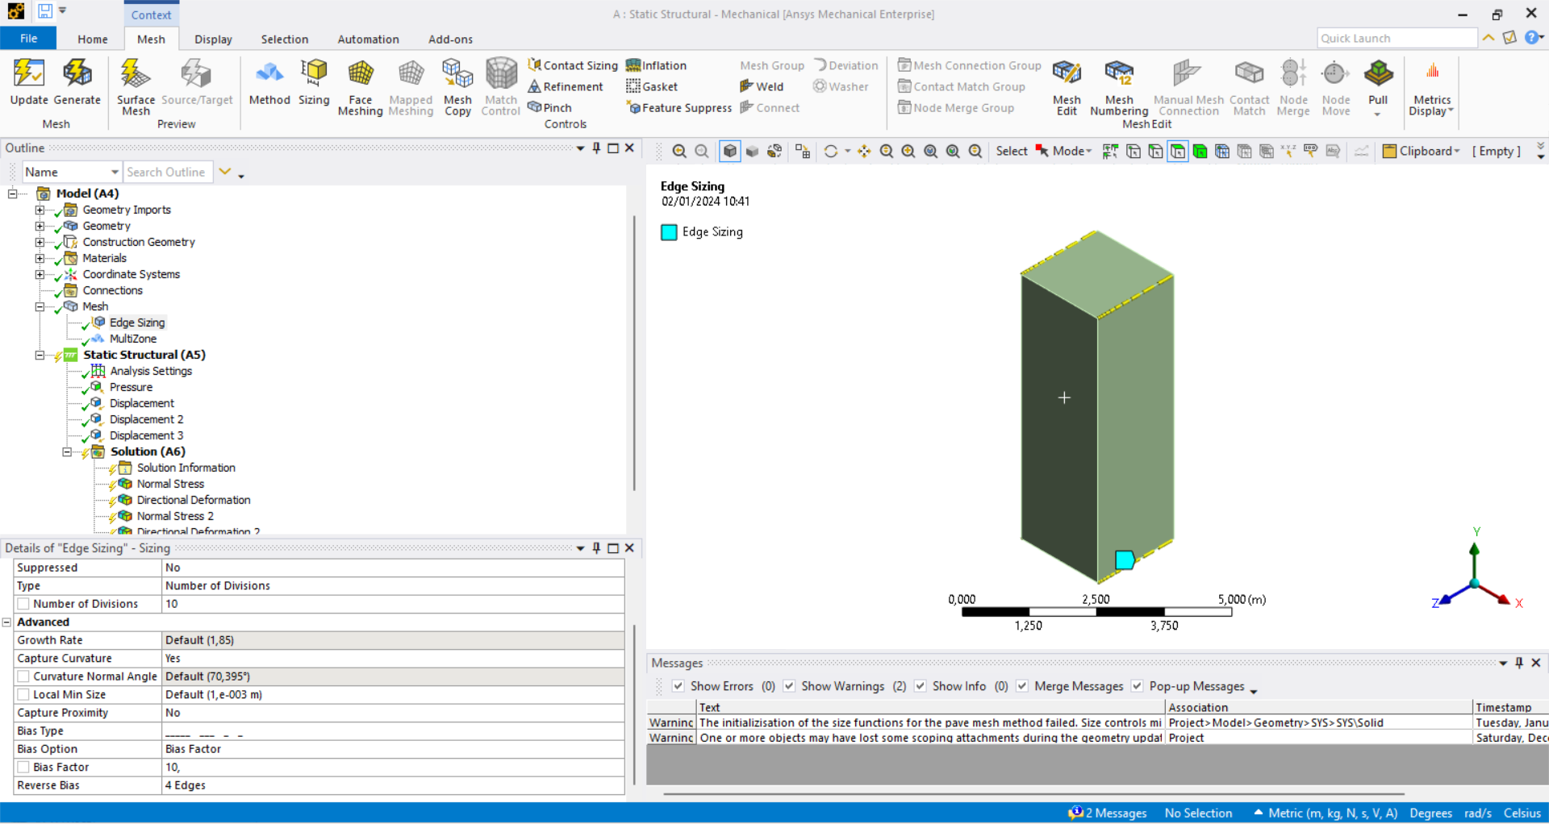Open Metrics Display dropdown
Screen dimensions: 1549x824
point(1432,85)
